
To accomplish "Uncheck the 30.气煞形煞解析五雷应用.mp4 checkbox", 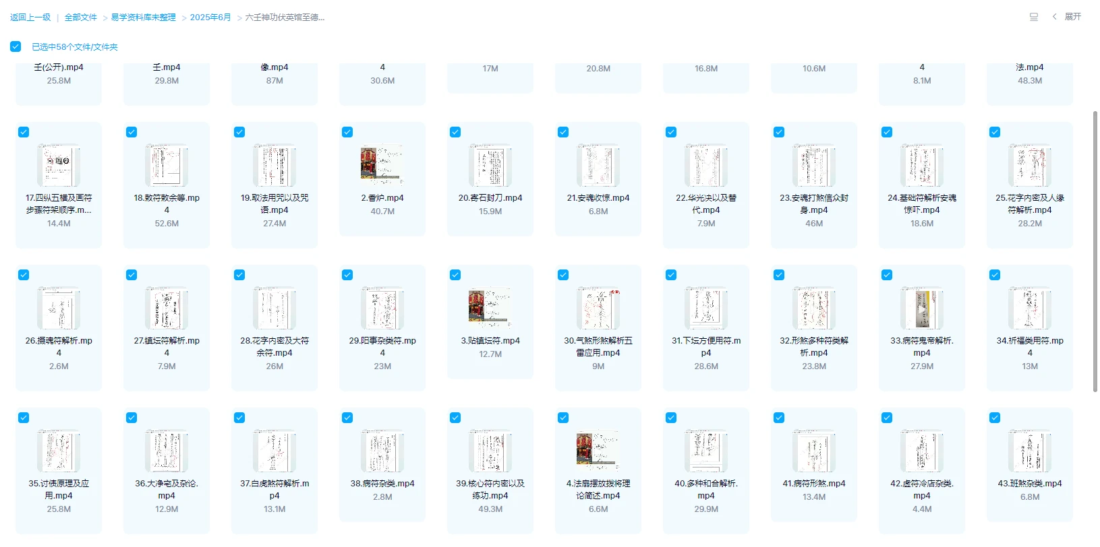I will click(563, 275).
